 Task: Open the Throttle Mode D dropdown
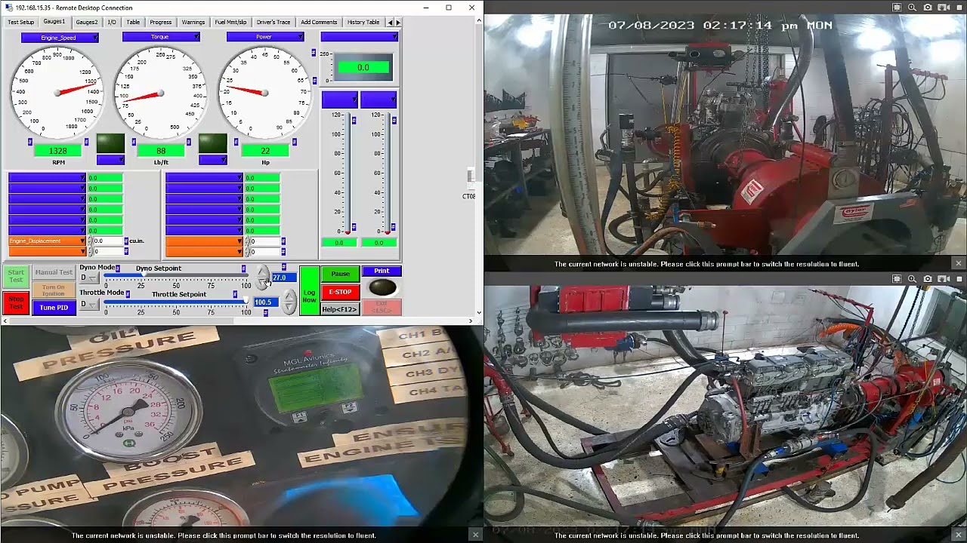click(89, 304)
